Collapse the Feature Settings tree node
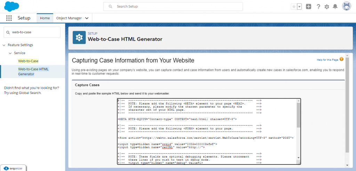 [4, 45]
